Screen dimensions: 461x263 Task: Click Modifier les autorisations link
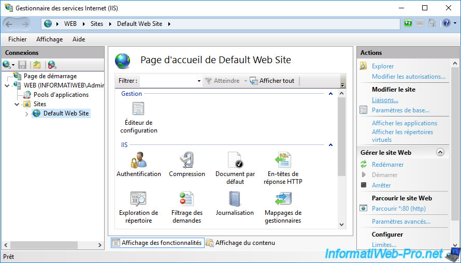click(x=408, y=77)
